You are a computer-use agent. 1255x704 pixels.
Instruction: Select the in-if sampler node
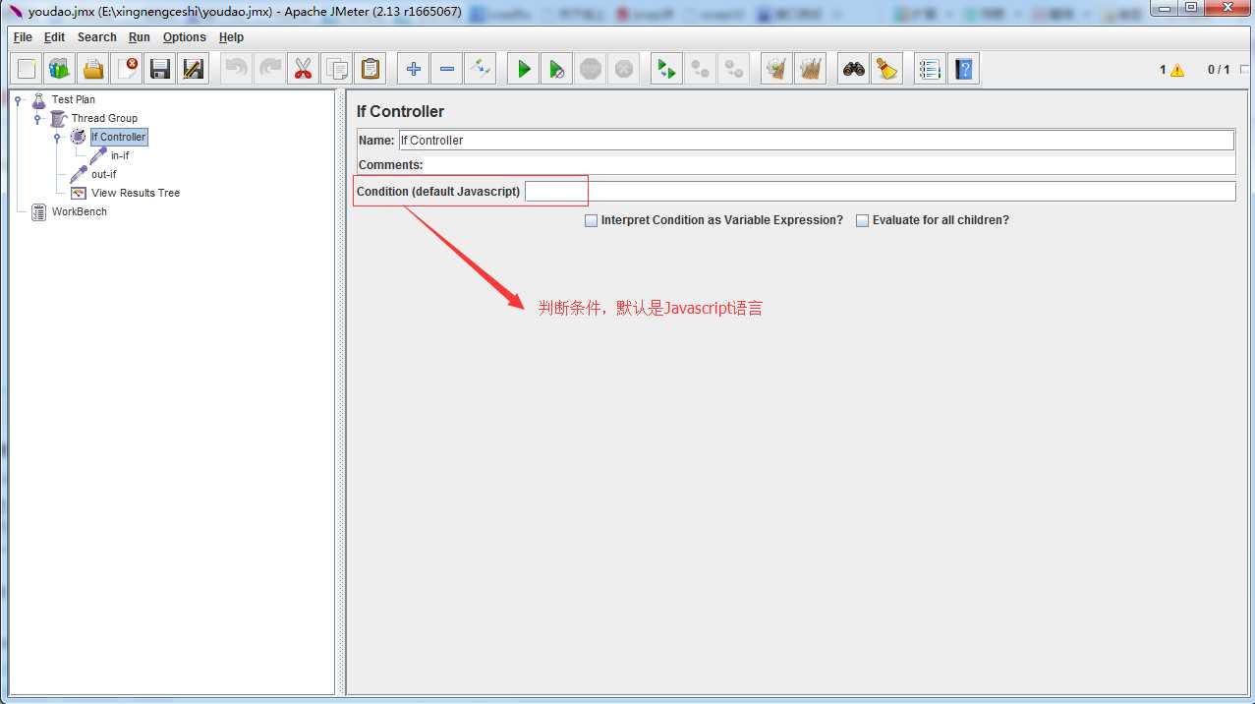click(120, 155)
